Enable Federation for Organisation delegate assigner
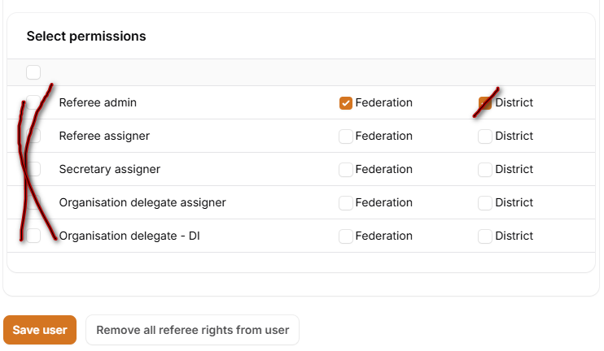The image size is (604, 351). [x=346, y=202]
